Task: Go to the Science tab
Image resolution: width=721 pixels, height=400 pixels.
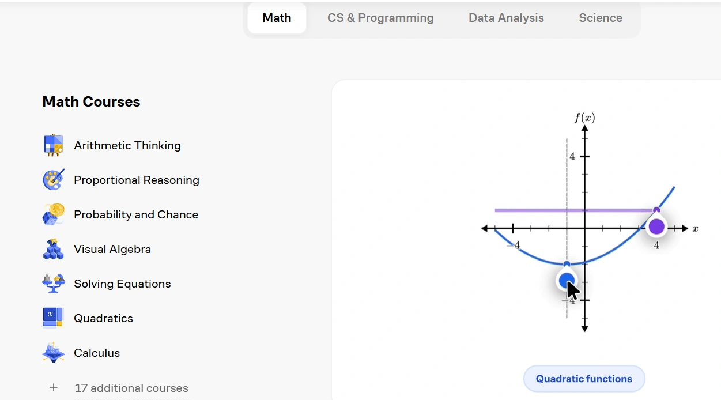Action: click(x=600, y=18)
